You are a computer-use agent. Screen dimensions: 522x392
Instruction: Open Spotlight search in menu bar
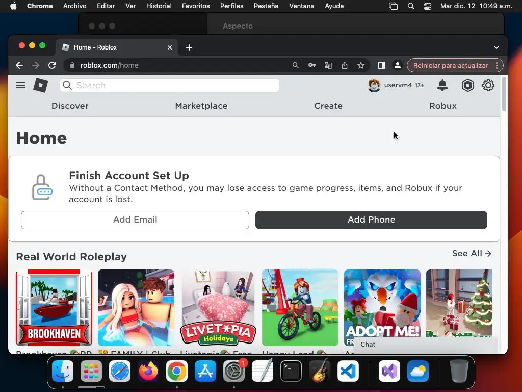pyautogui.click(x=411, y=6)
